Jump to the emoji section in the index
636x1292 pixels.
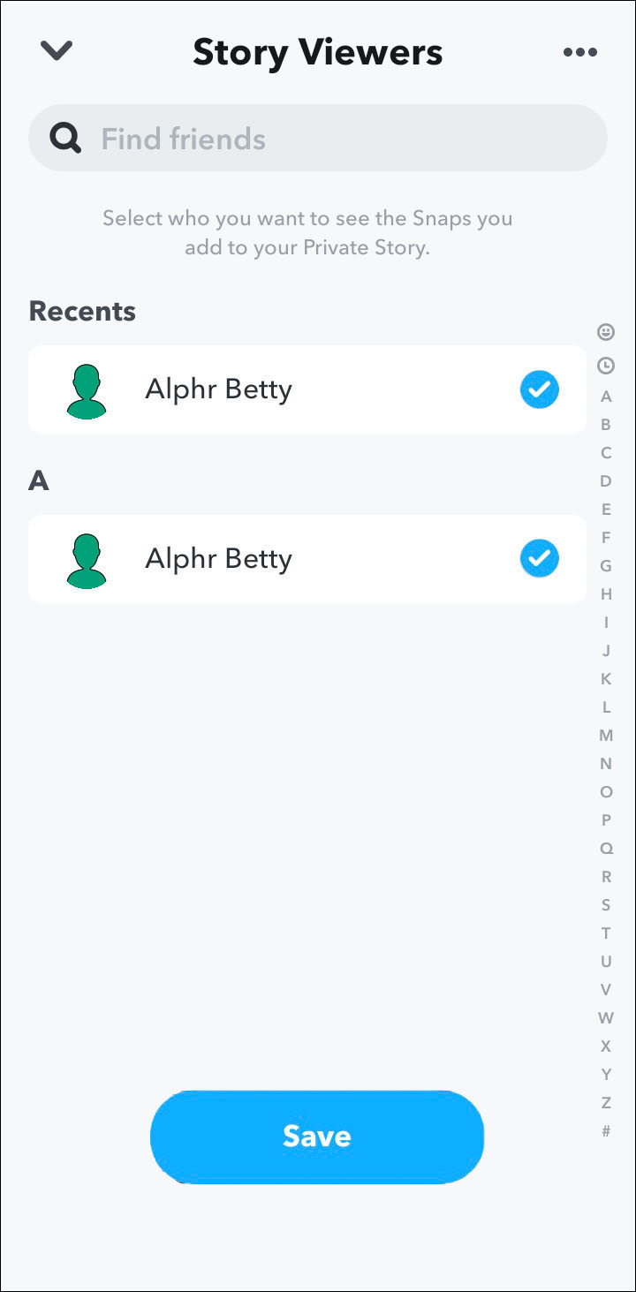tap(606, 332)
